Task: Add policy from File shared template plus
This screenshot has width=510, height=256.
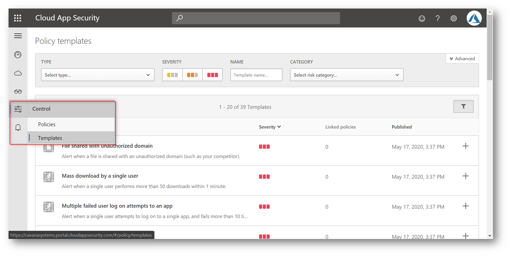Action: pyautogui.click(x=466, y=146)
